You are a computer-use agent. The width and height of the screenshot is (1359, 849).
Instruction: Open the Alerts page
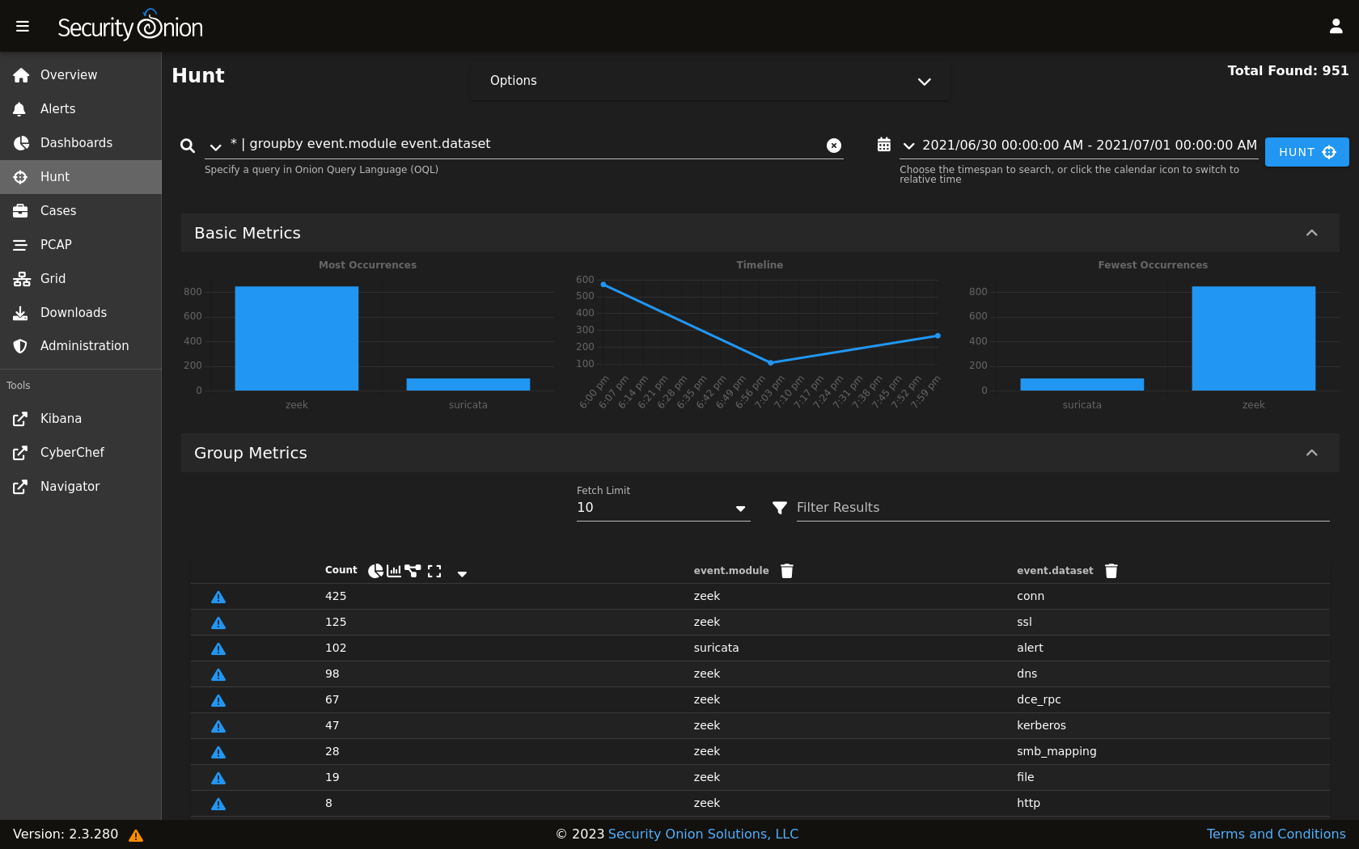tap(81, 109)
